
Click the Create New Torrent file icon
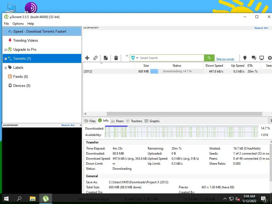[106, 58]
